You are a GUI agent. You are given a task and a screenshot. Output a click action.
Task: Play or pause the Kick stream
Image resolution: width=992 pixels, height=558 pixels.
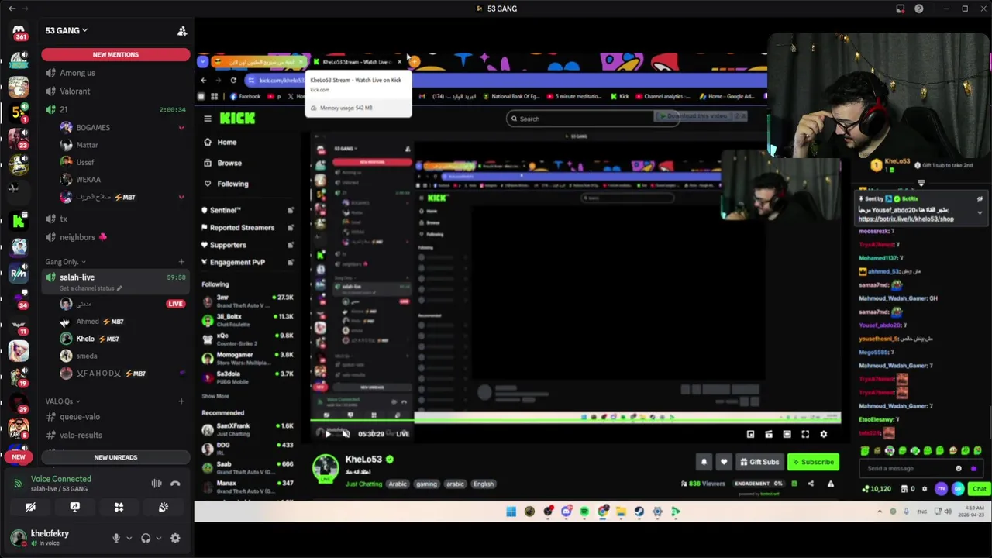[x=327, y=434]
